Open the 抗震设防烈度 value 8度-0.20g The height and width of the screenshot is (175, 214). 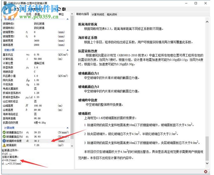coord(40,123)
